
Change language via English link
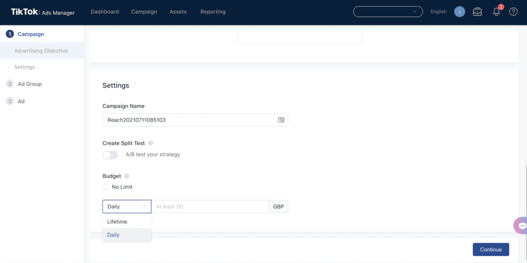[x=438, y=12]
